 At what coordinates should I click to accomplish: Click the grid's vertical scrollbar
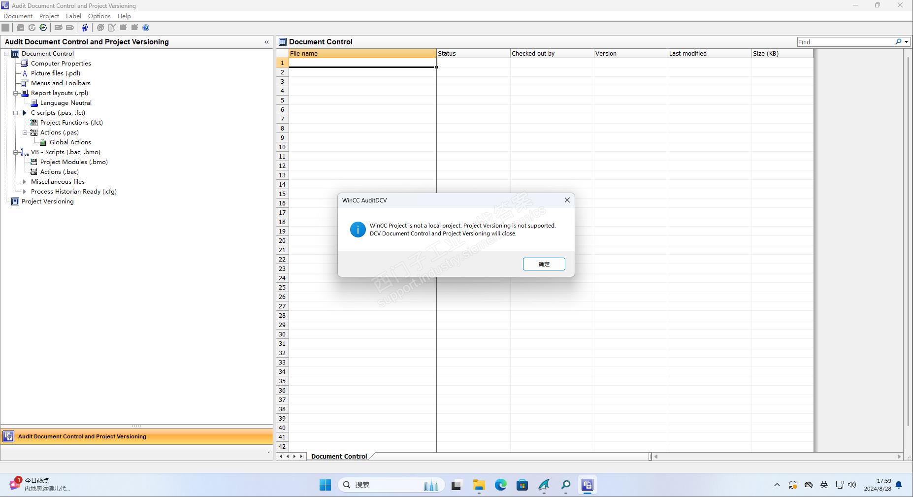[908, 241]
